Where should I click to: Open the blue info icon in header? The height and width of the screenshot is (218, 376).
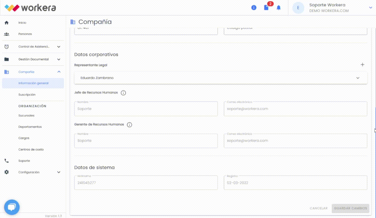tap(254, 8)
